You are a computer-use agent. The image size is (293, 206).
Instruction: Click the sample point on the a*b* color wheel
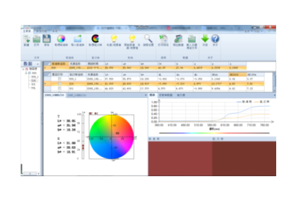[x=118, y=133]
